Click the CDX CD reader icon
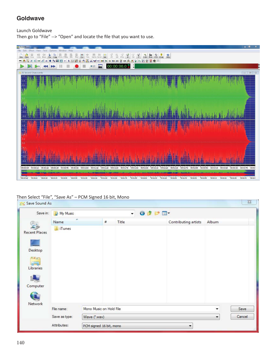The width and height of the screenshot is (276, 357). tap(156, 56)
